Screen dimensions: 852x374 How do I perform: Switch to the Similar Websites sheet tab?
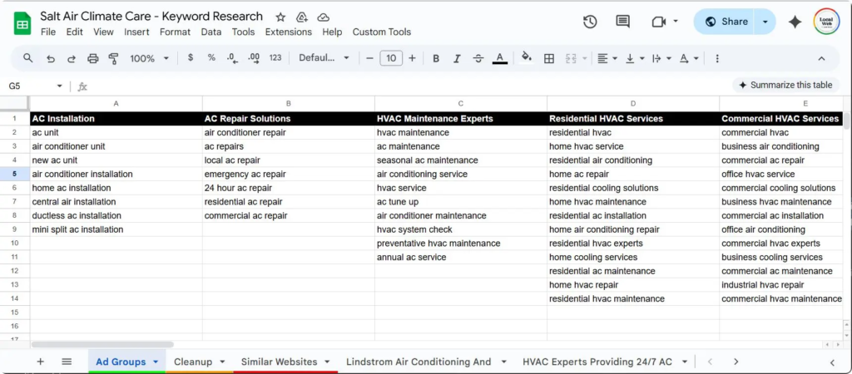click(x=279, y=362)
